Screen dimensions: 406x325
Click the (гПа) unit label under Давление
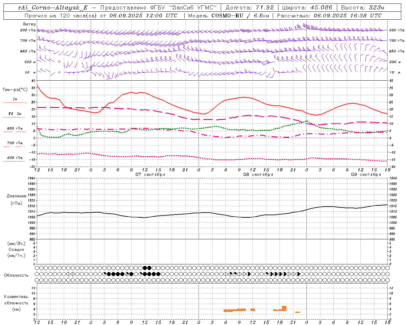click(16, 203)
